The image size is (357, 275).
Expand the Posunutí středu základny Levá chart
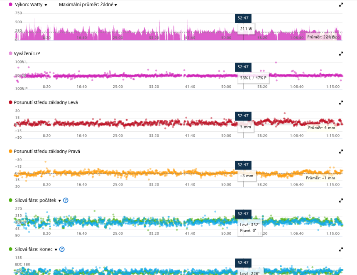[x=341, y=103]
